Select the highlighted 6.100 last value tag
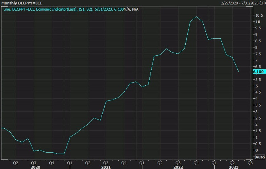266x169 pixels. click(259, 72)
